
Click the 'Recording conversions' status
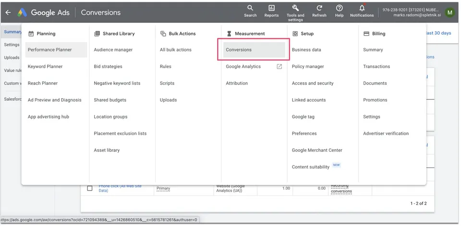tap(341, 189)
